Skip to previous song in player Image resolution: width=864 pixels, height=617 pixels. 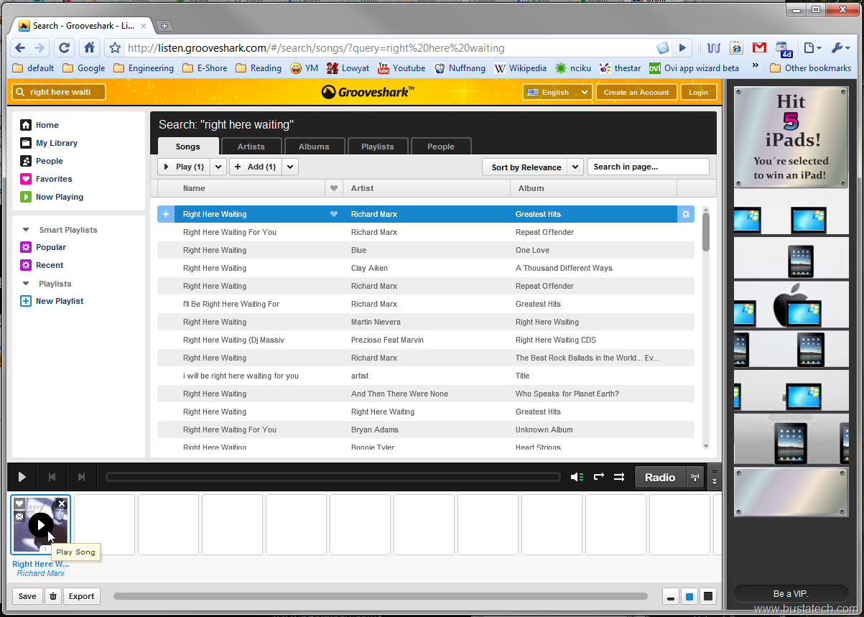coord(52,477)
